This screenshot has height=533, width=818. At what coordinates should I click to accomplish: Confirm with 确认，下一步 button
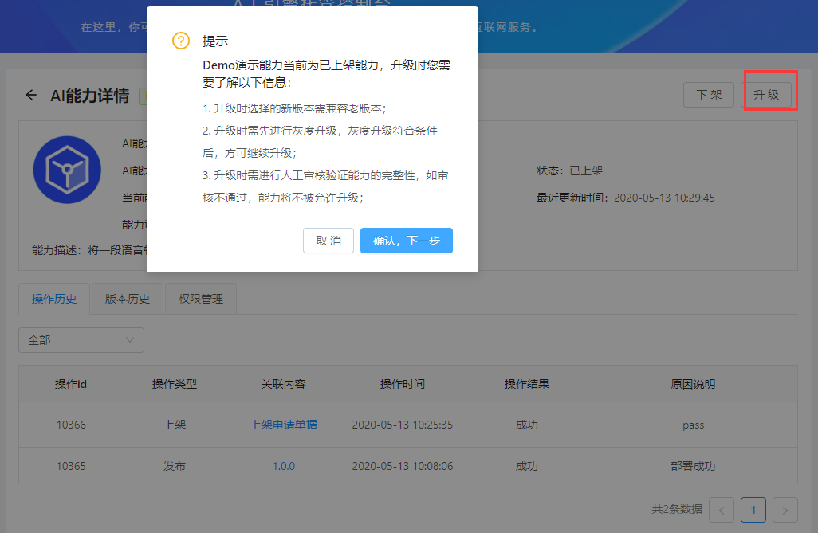[407, 241]
